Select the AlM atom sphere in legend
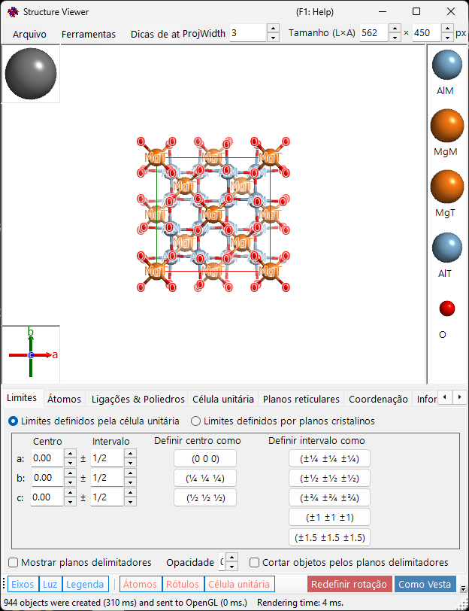This screenshot has height=611, width=469. (x=446, y=65)
